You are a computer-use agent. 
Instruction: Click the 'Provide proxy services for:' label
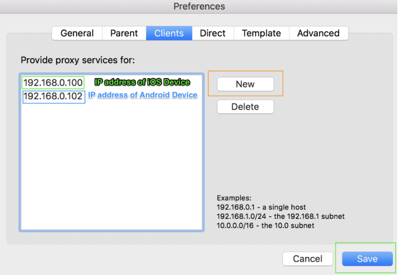click(78, 60)
